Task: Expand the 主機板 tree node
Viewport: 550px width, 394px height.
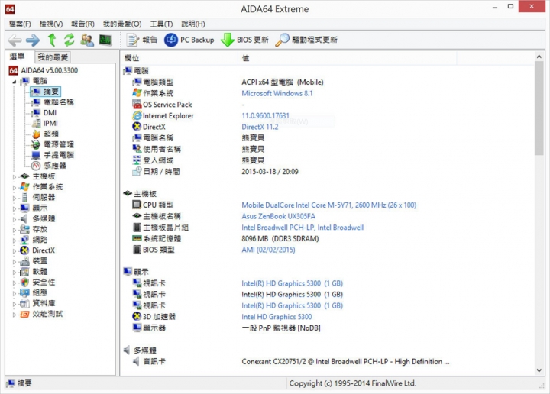Action: pyautogui.click(x=15, y=176)
